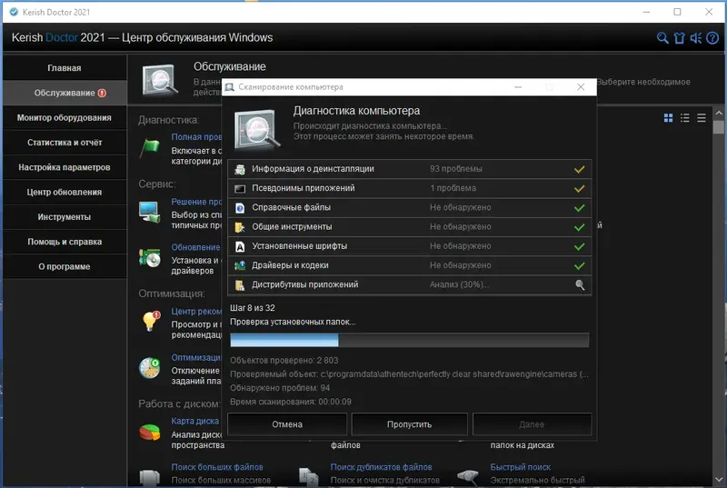The image size is (727, 488).
Task: Click the Отмена button
Action: pos(287,424)
